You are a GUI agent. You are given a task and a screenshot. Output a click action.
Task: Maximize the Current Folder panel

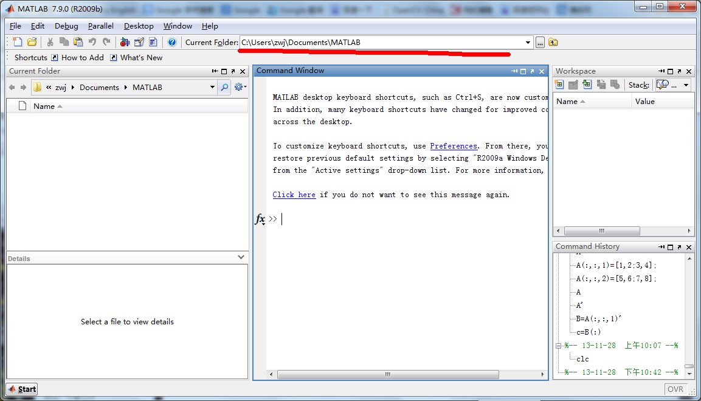click(x=224, y=71)
